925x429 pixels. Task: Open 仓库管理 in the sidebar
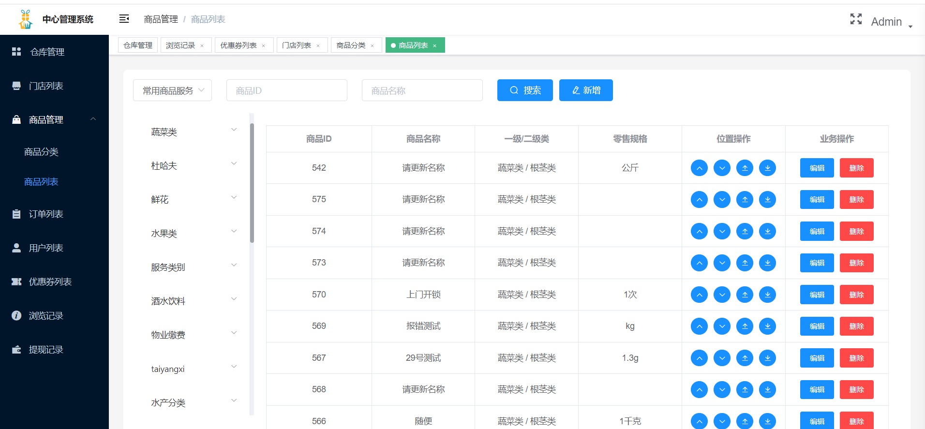coord(54,52)
